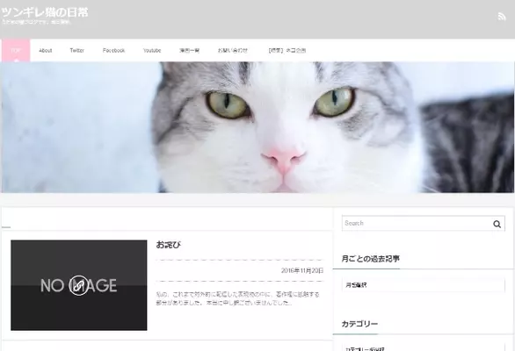515x351 pixels.
Task: Open the Facebook menu item
Action: coord(113,51)
